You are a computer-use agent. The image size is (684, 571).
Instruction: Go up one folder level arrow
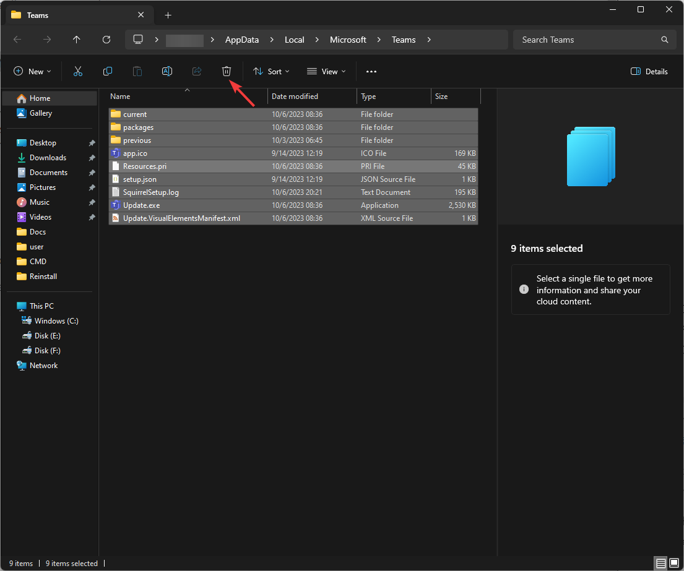tap(77, 40)
